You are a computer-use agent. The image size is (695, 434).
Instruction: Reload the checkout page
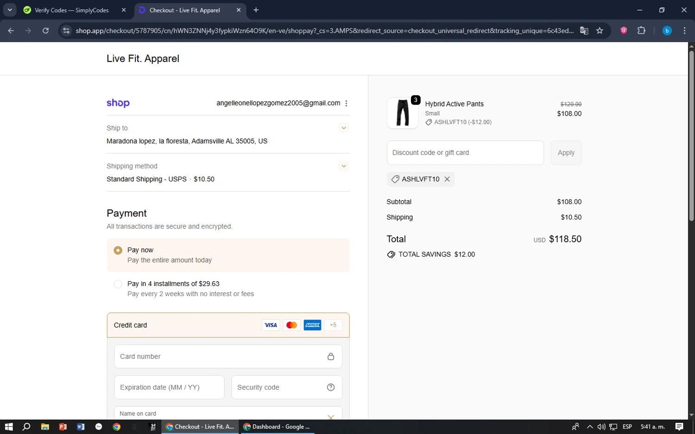pos(45,31)
